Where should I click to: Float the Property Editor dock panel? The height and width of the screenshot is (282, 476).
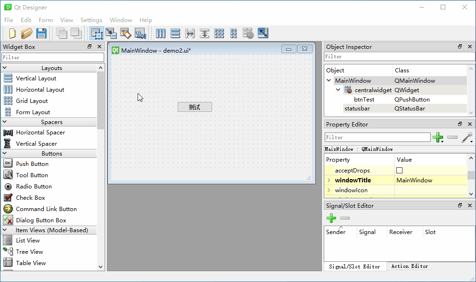pos(460,124)
